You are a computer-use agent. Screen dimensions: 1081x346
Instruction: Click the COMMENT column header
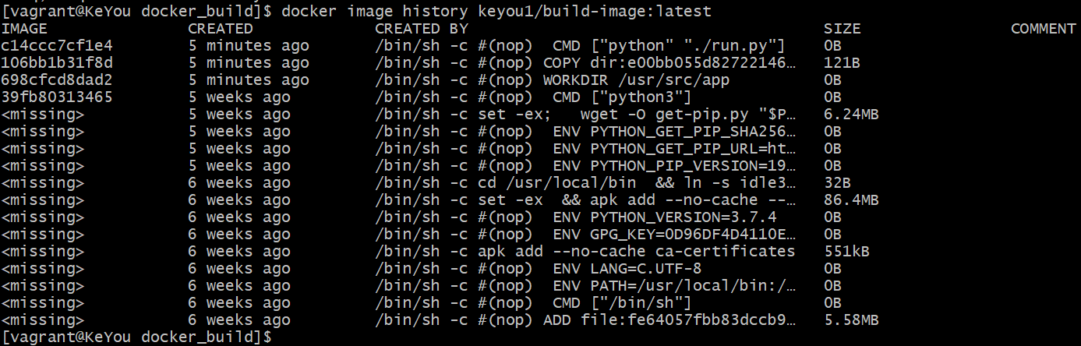click(x=1043, y=29)
